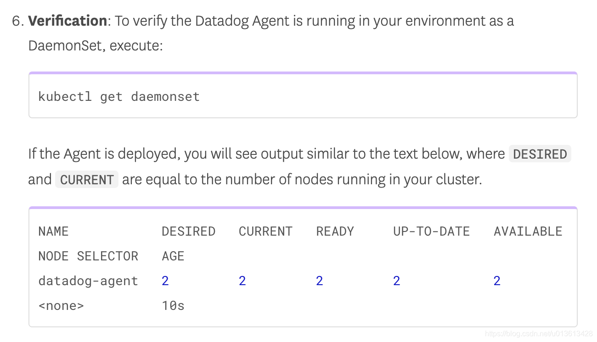Click the value 2 under UP-TO-DATE
Image resolution: width=597 pixels, height=342 pixels.
pyautogui.click(x=397, y=281)
